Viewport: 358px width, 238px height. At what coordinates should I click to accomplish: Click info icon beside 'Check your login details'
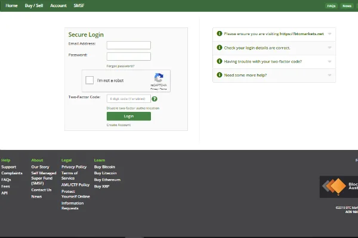pos(219,48)
